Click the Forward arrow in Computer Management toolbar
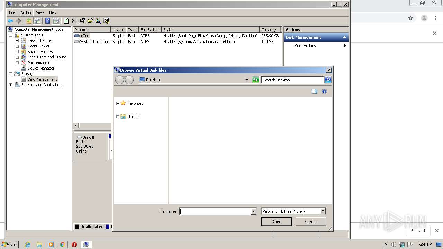443x249 pixels. (18, 21)
